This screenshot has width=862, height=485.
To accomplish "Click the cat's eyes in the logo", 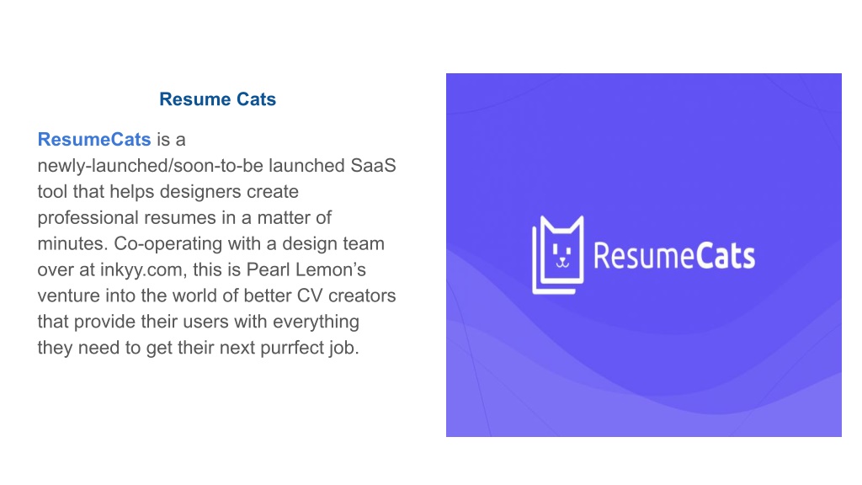I will (x=561, y=250).
